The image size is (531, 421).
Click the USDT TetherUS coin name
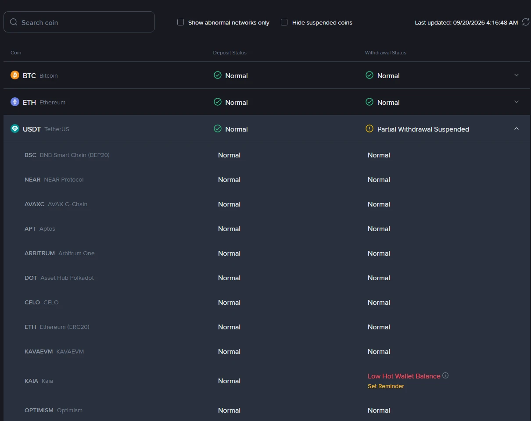pos(46,129)
